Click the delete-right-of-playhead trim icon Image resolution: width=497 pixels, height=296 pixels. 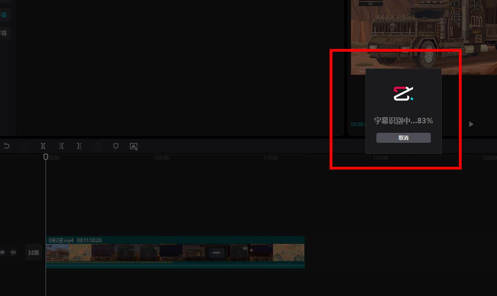[x=79, y=146]
